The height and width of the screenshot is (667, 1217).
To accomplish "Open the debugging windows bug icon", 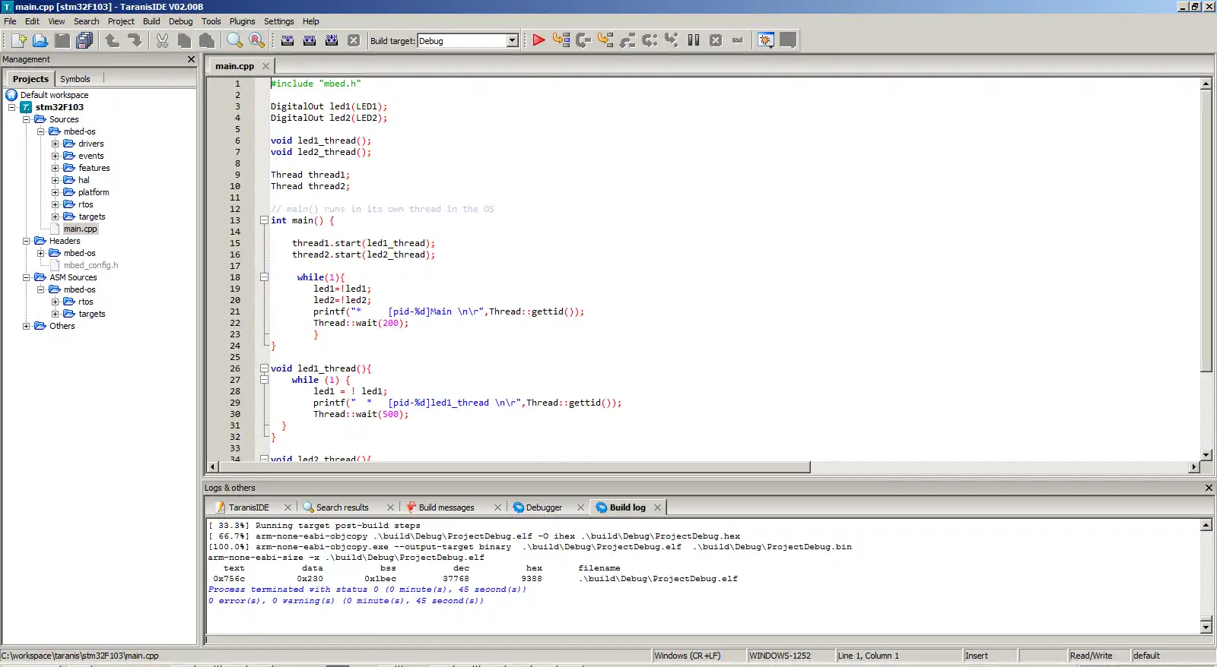I will tap(766, 40).
